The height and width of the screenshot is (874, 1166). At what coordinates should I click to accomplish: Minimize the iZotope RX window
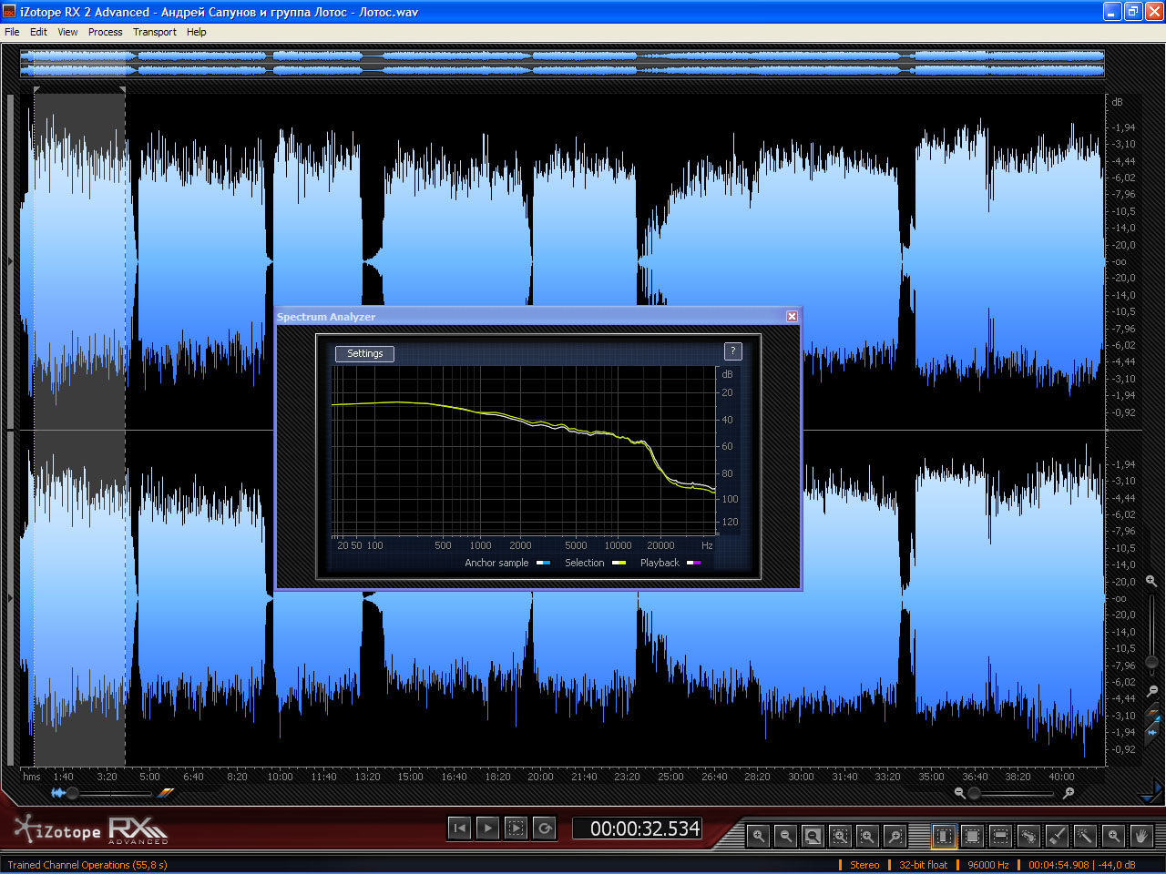click(x=1112, y=12)
